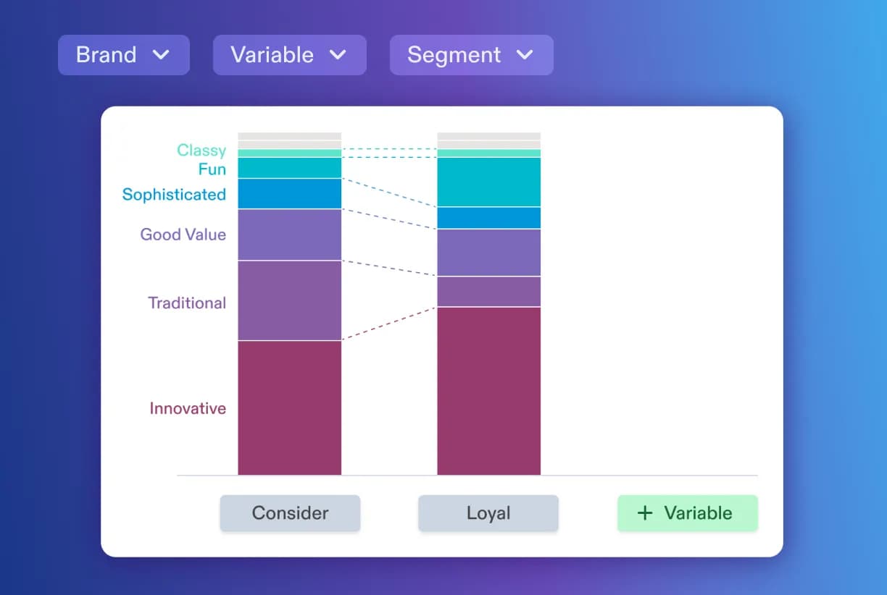This screenshot has width=887, height=595.
Task: Select the Traditional attribute label
Action: [187, 303]
